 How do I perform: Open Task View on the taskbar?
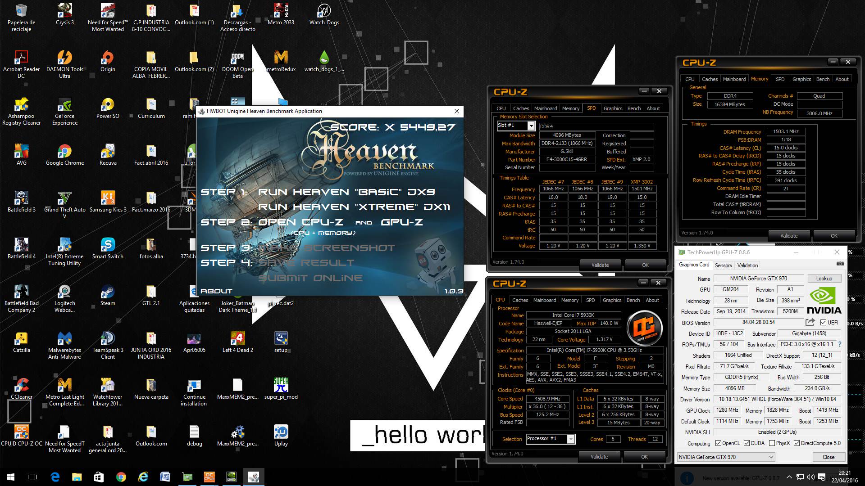(32, 477)
